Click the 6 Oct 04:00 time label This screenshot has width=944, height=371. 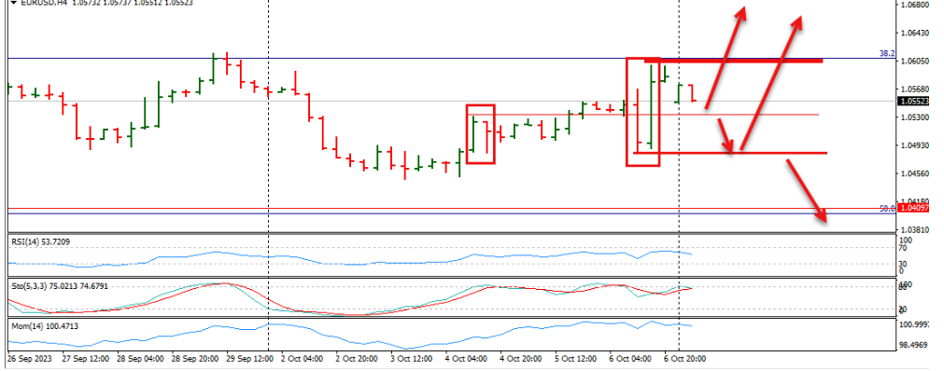[630, 359]
